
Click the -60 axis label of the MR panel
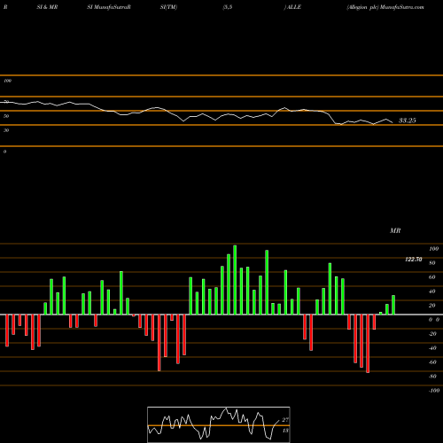pos(432,362)
